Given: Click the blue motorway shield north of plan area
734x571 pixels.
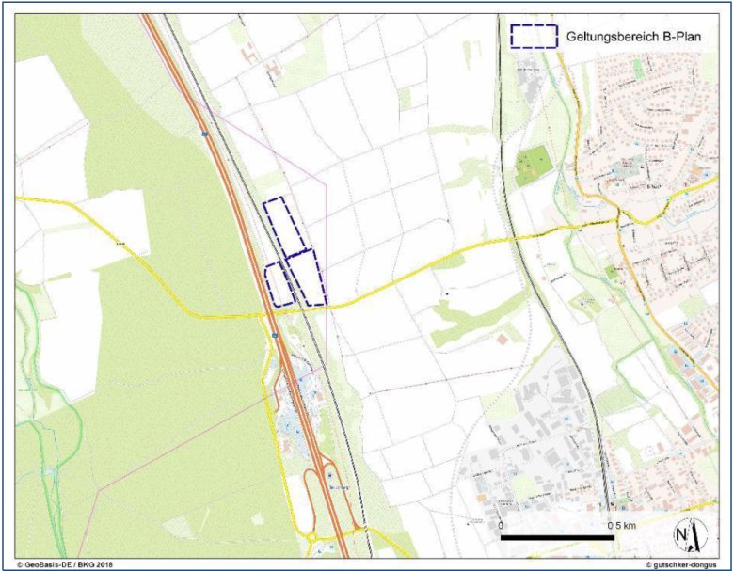Looking at the screenshot, I should [x=202, y=135].
